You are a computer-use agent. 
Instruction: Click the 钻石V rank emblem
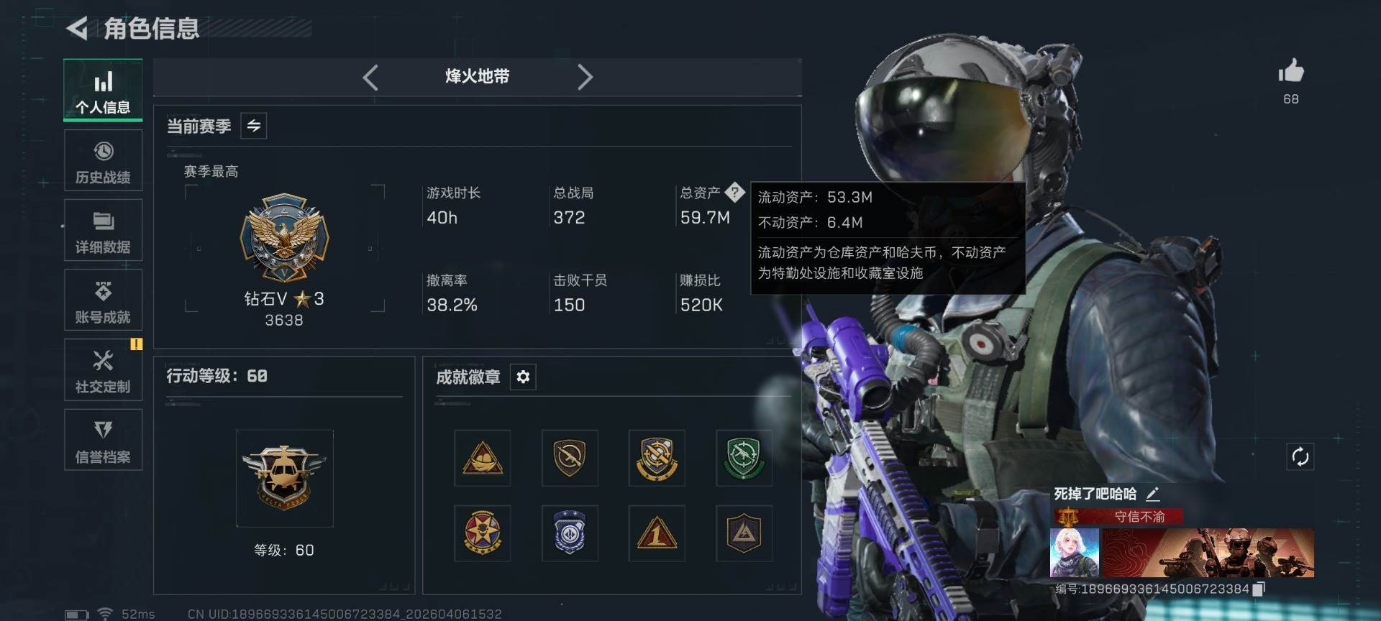tap(284, 238)
